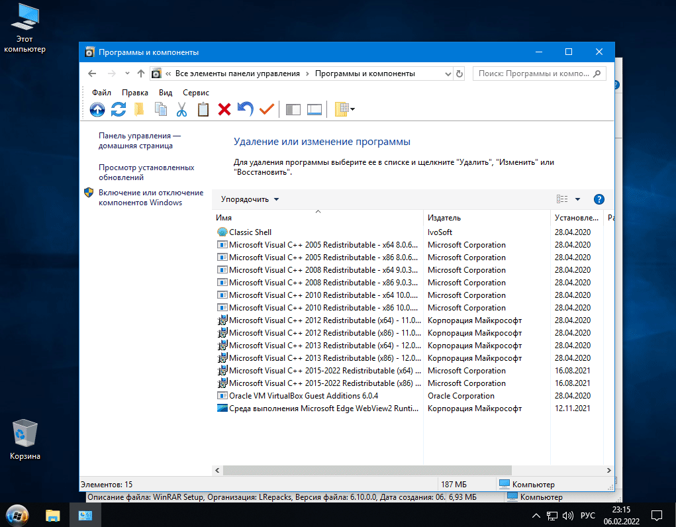Click the Edge WebView2 program icon
Viewport: 676px width, 527px height.
[222, 408]
